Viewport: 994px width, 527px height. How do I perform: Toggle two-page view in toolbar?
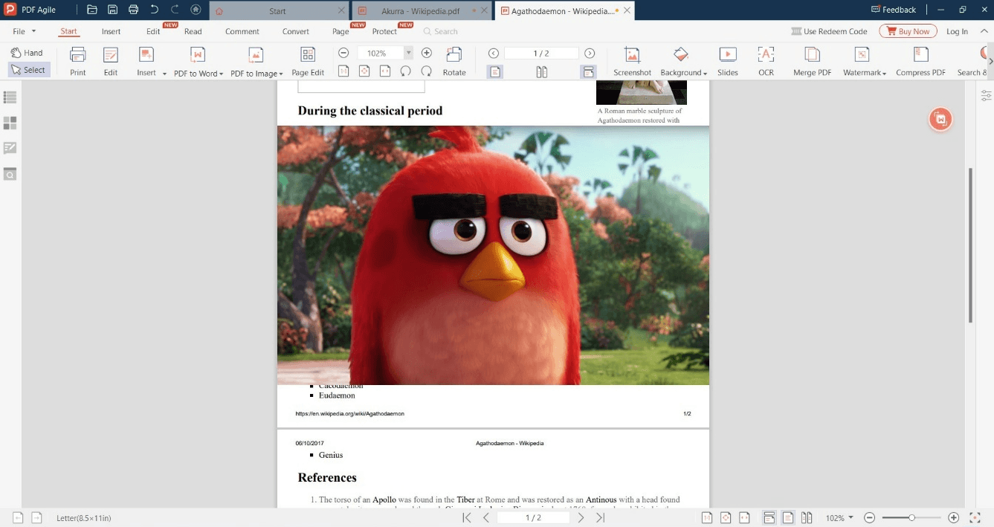pos(542,71)
